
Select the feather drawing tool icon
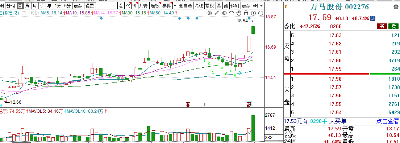pyautogui.click(x=217, y=13)
